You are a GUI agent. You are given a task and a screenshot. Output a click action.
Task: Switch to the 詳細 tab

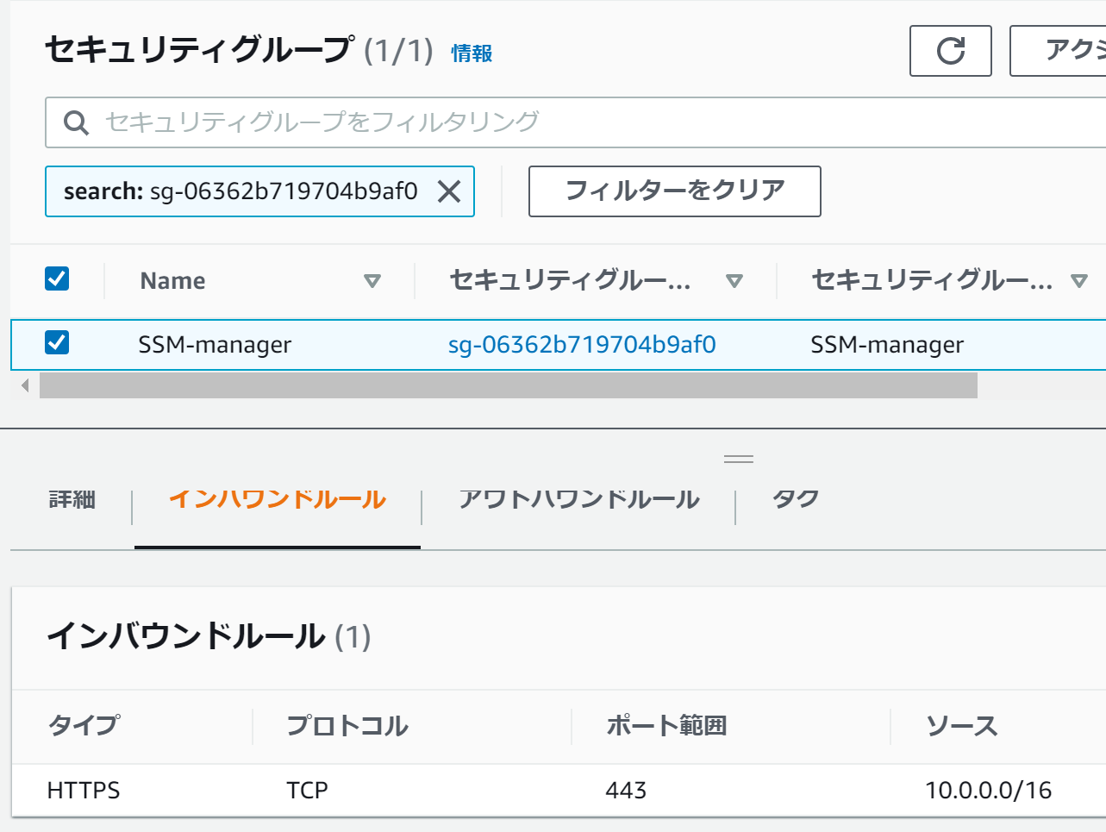pos(72,500)
